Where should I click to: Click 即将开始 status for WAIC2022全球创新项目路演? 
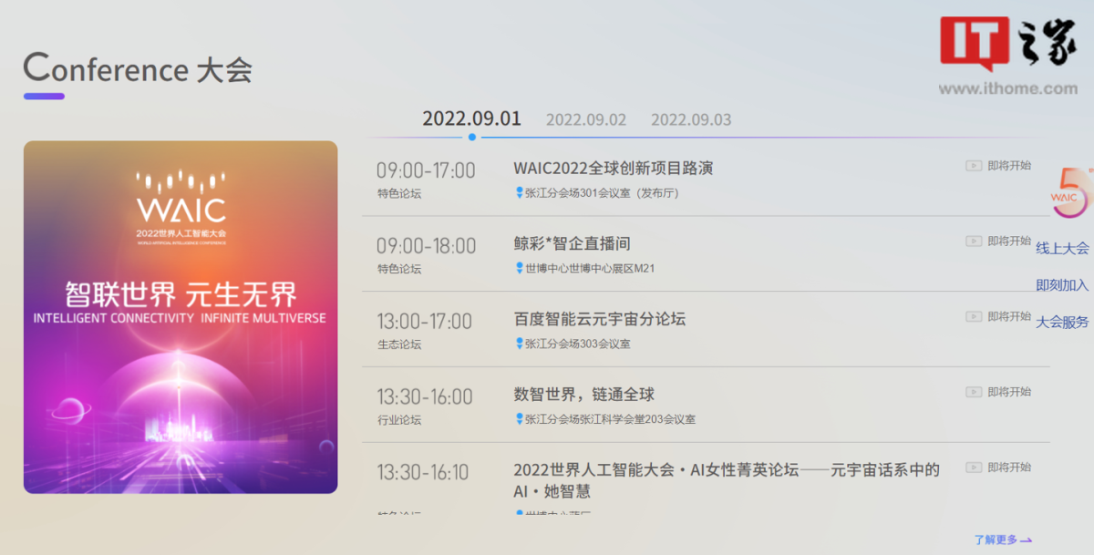(1009, 166)
